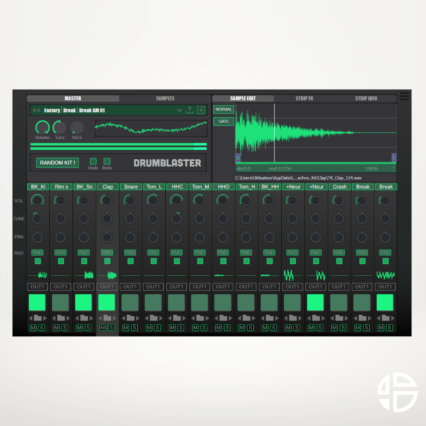The width and height of the screenshot is (426, 426).
Task: Click the download preset icon next to upload
Action: tap(201, 110)
